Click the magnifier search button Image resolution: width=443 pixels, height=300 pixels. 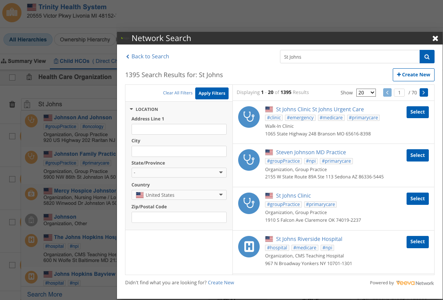click(427, 57)
